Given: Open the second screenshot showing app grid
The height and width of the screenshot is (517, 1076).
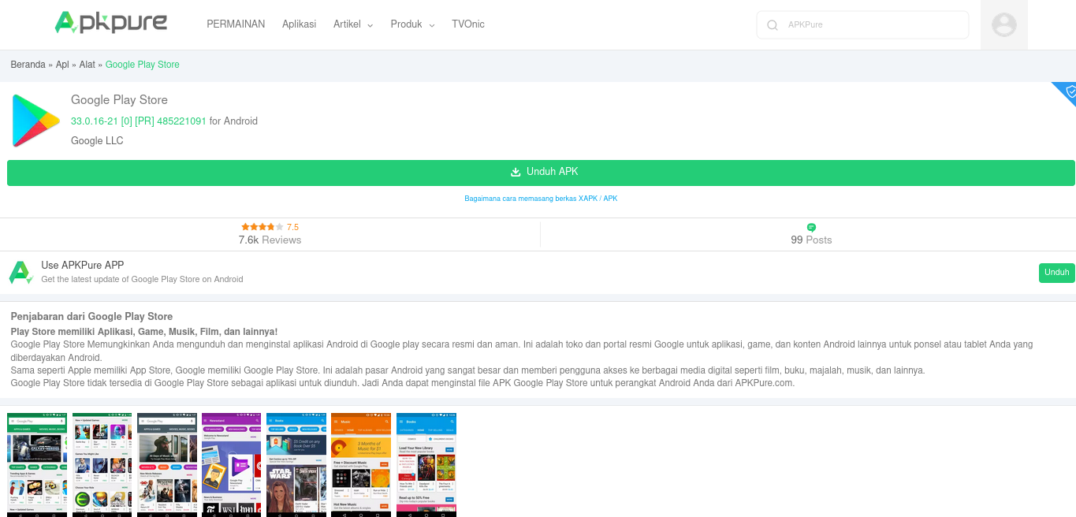Looking at the screenshot, I should 102,465.
